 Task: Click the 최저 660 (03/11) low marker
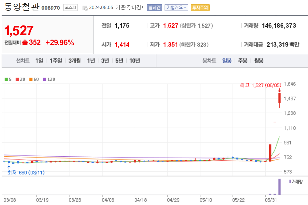[26, 173]
